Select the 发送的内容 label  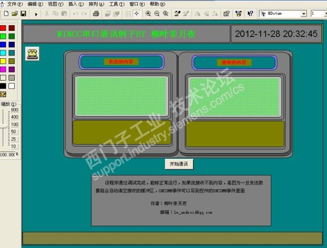tap(121, 62)
